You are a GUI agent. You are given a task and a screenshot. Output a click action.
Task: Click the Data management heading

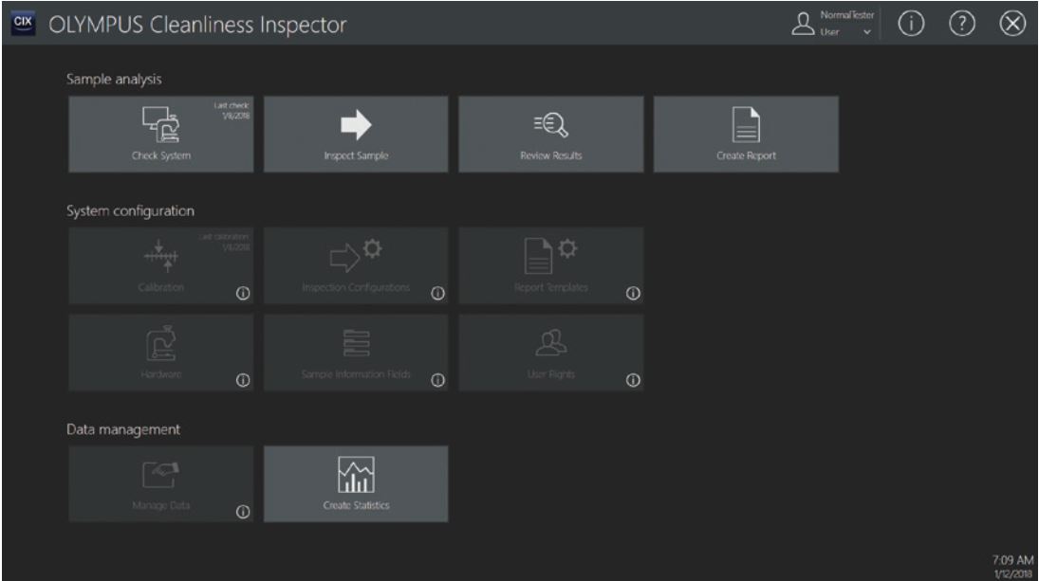coord(123,429)
